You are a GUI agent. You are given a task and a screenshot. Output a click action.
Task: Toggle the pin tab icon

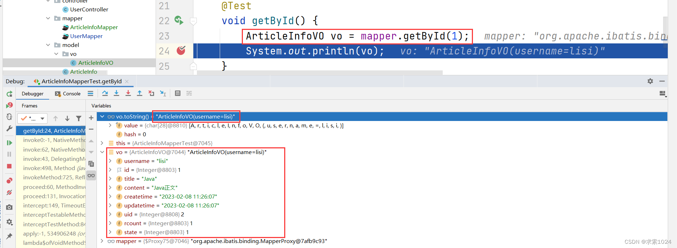tap(10, 236)
